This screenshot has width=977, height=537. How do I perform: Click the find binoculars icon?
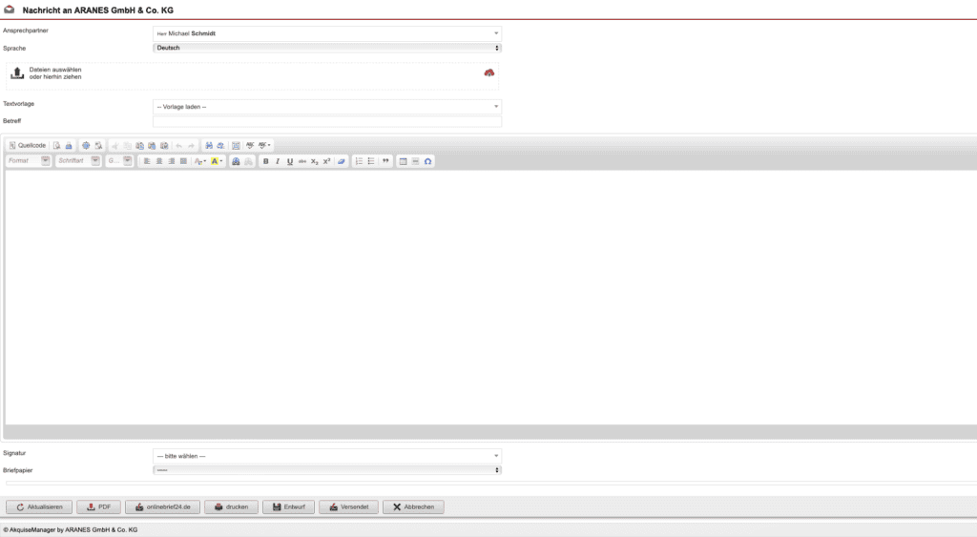[209, 145]
